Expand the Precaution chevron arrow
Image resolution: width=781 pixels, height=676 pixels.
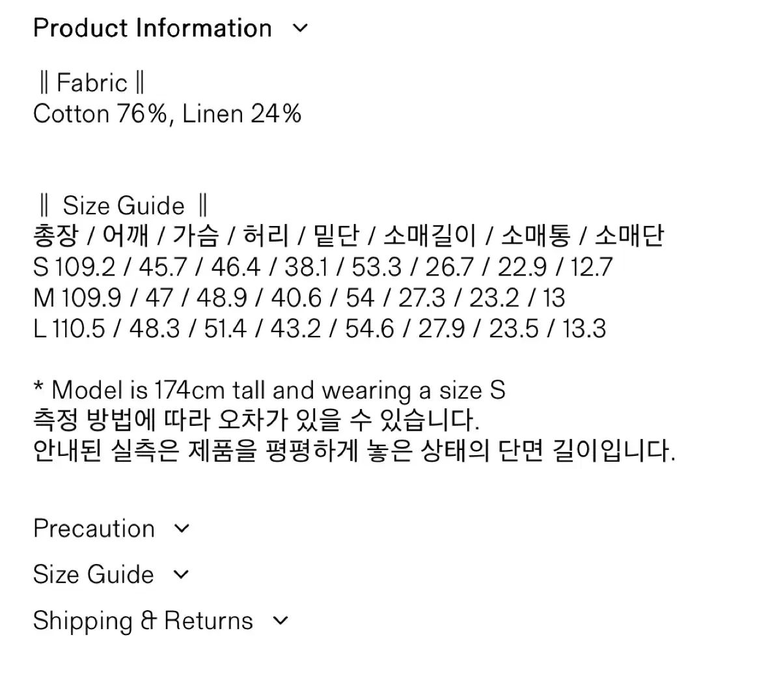tap(183, 529)
